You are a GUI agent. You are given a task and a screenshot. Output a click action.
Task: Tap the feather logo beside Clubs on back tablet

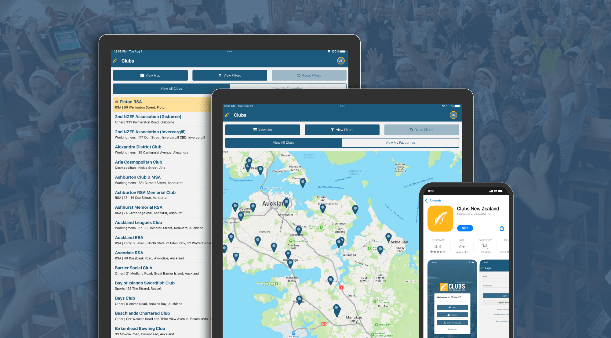coord(115,61)
